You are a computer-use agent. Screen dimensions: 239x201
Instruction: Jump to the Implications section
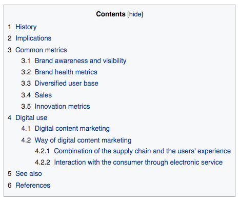pos(33,38)
